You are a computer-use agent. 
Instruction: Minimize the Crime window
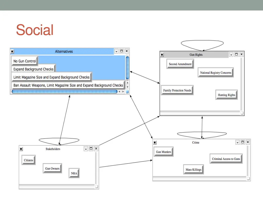pos(238,142)
